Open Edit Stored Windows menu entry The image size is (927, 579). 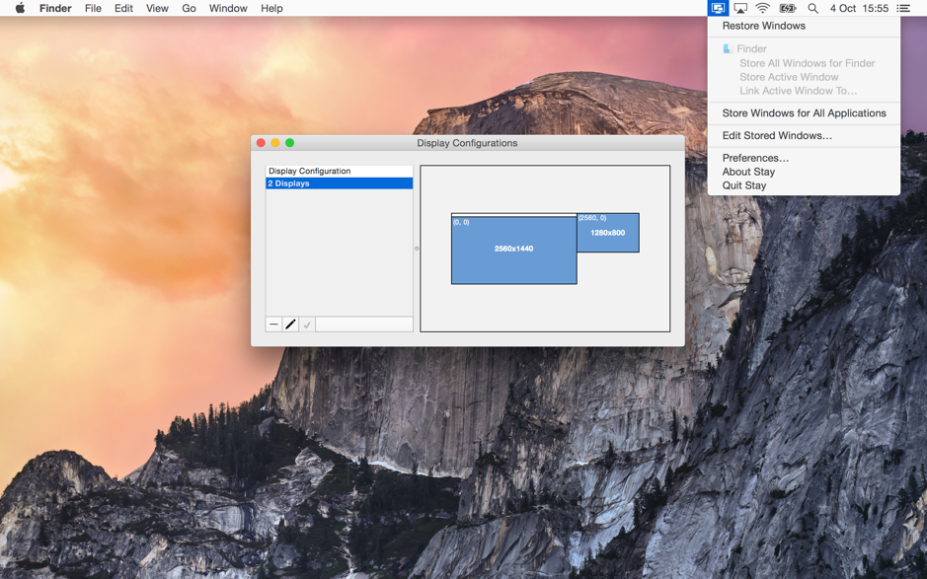[776, 136]
